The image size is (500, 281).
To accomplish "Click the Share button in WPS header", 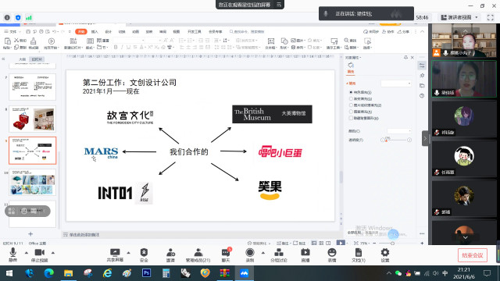I will pyautogui.click(x=403, y=31).
